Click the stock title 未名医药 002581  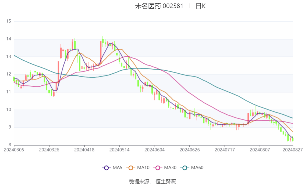tap(159, 6)
